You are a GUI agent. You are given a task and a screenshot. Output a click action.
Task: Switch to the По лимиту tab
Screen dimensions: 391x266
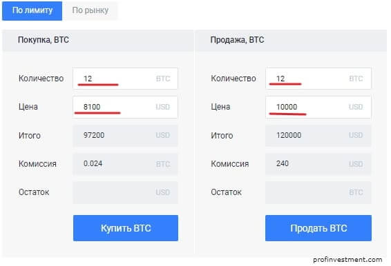[32, 11]
